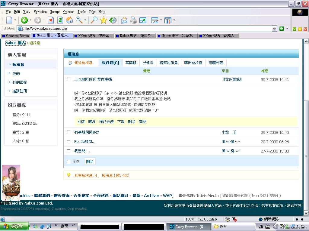Click the red X close-tab icon
Screen dimensions: 309x231
[305, 29]
